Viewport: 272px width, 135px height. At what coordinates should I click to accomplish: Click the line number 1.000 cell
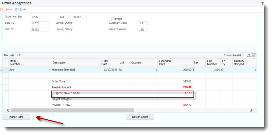213,70
